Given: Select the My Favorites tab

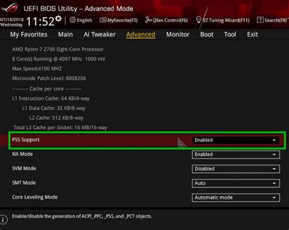Looking at the screenshot, I should coord(29,34).
